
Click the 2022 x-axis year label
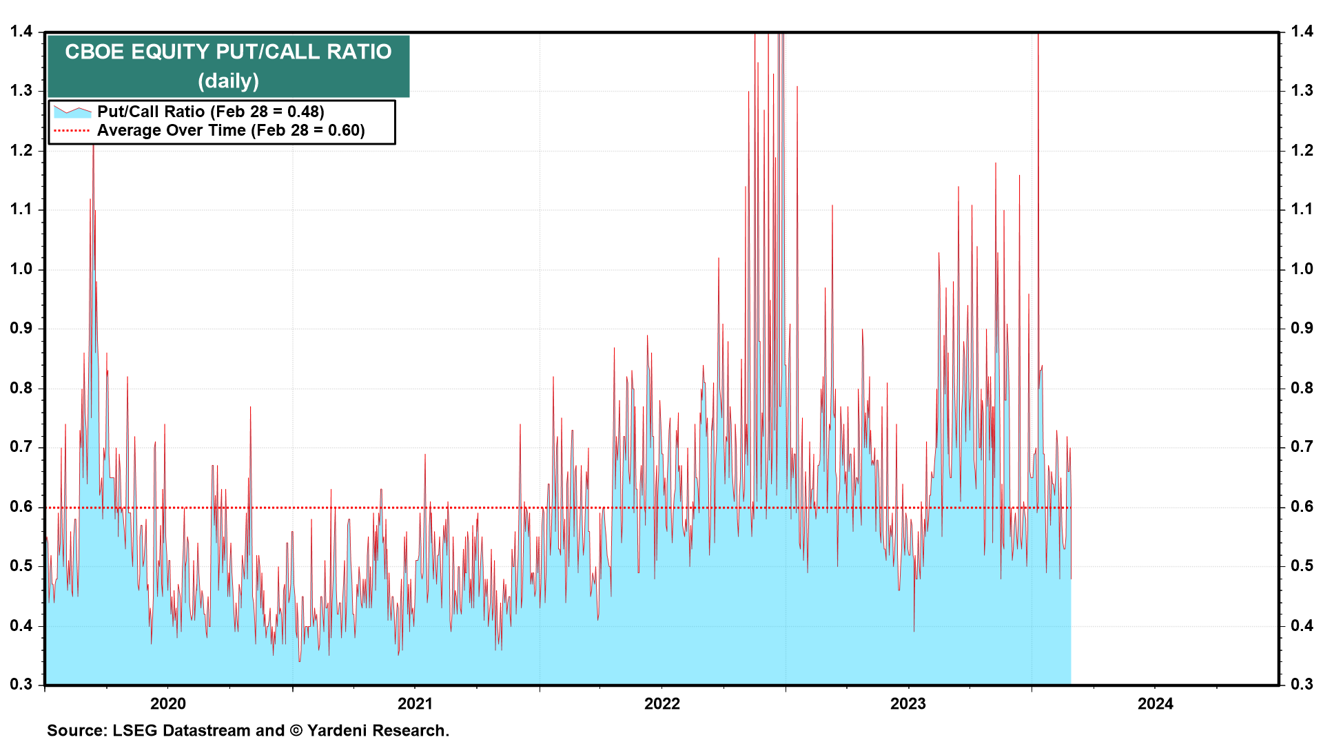point(661,703)
